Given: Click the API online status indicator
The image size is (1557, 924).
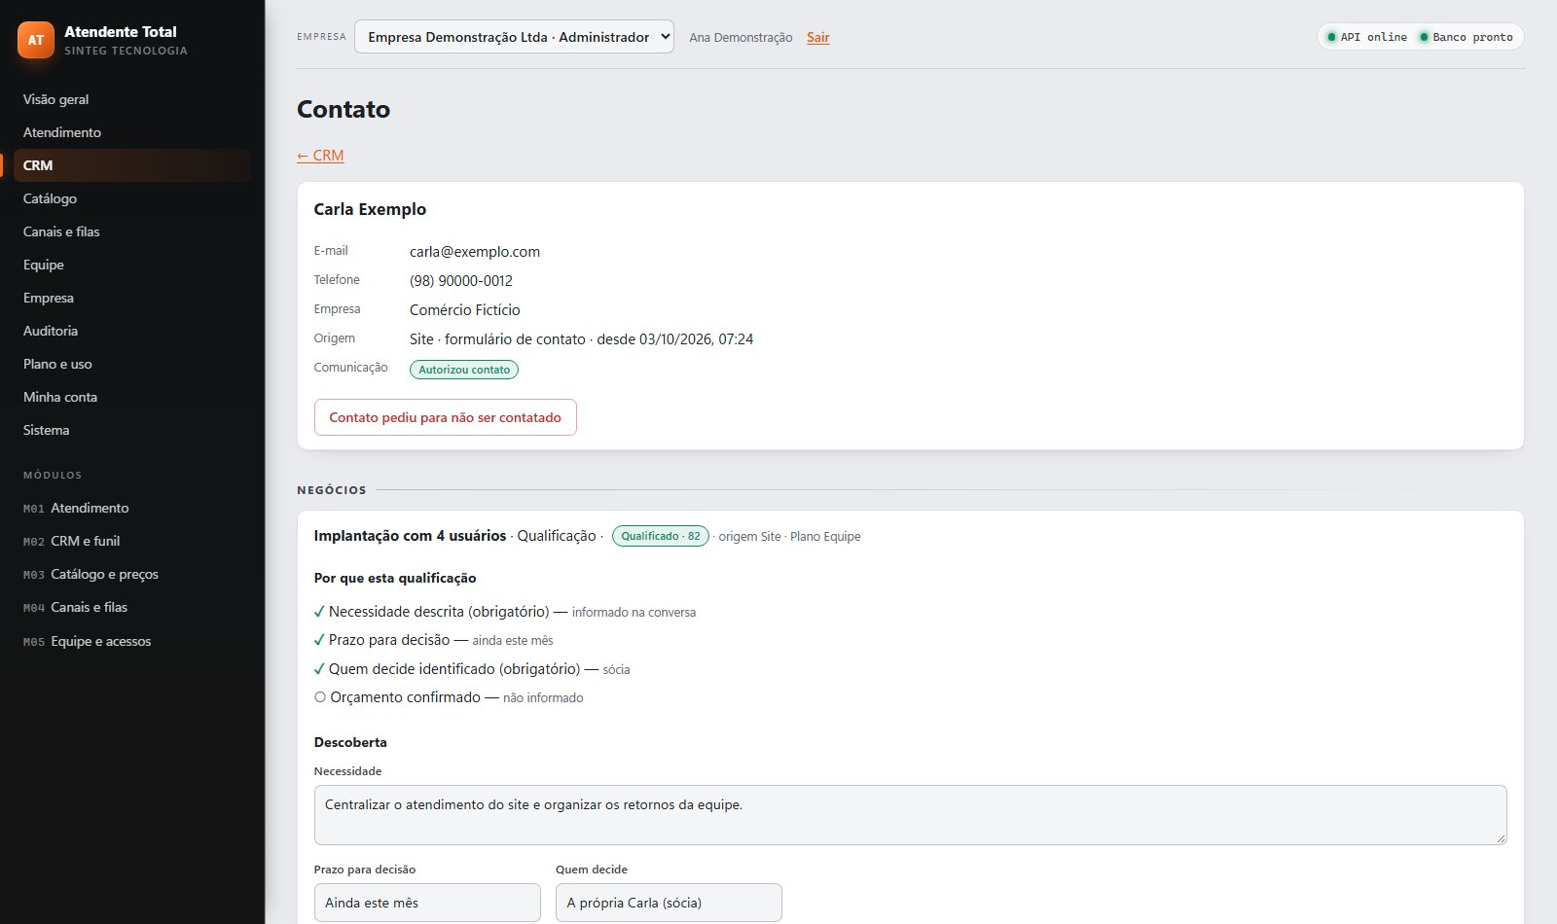Looking at the screenshot, I should 1367,37.
